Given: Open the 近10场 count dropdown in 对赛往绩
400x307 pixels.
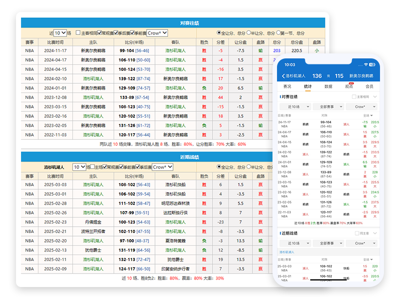Looking at the screenshot, I should coord(60,33).
